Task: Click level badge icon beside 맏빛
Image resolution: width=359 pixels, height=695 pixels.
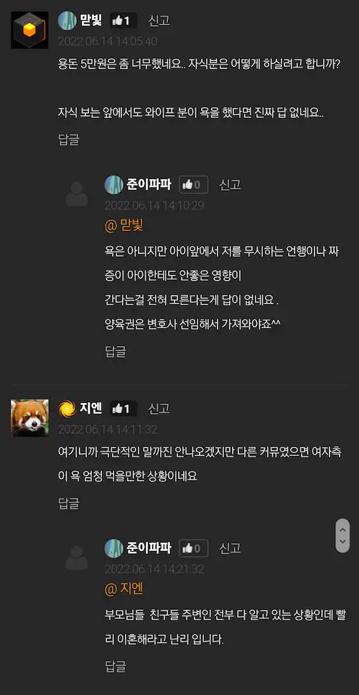Action: [x=67, y=20]
